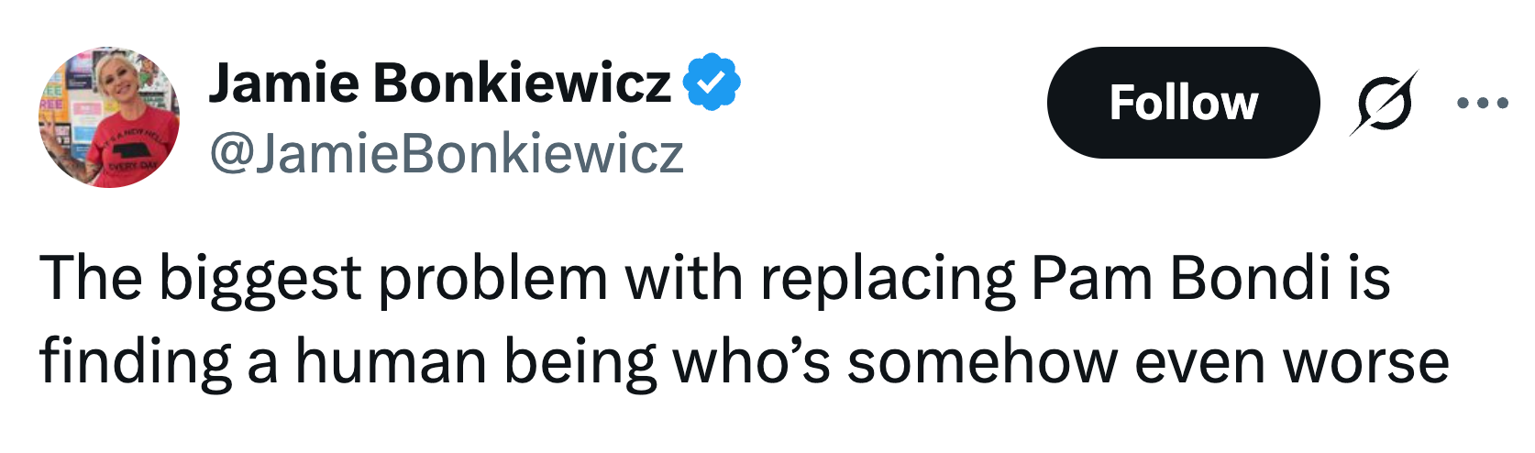
Task: Click the word "The" starting the post
Action: tap(91, 277)
